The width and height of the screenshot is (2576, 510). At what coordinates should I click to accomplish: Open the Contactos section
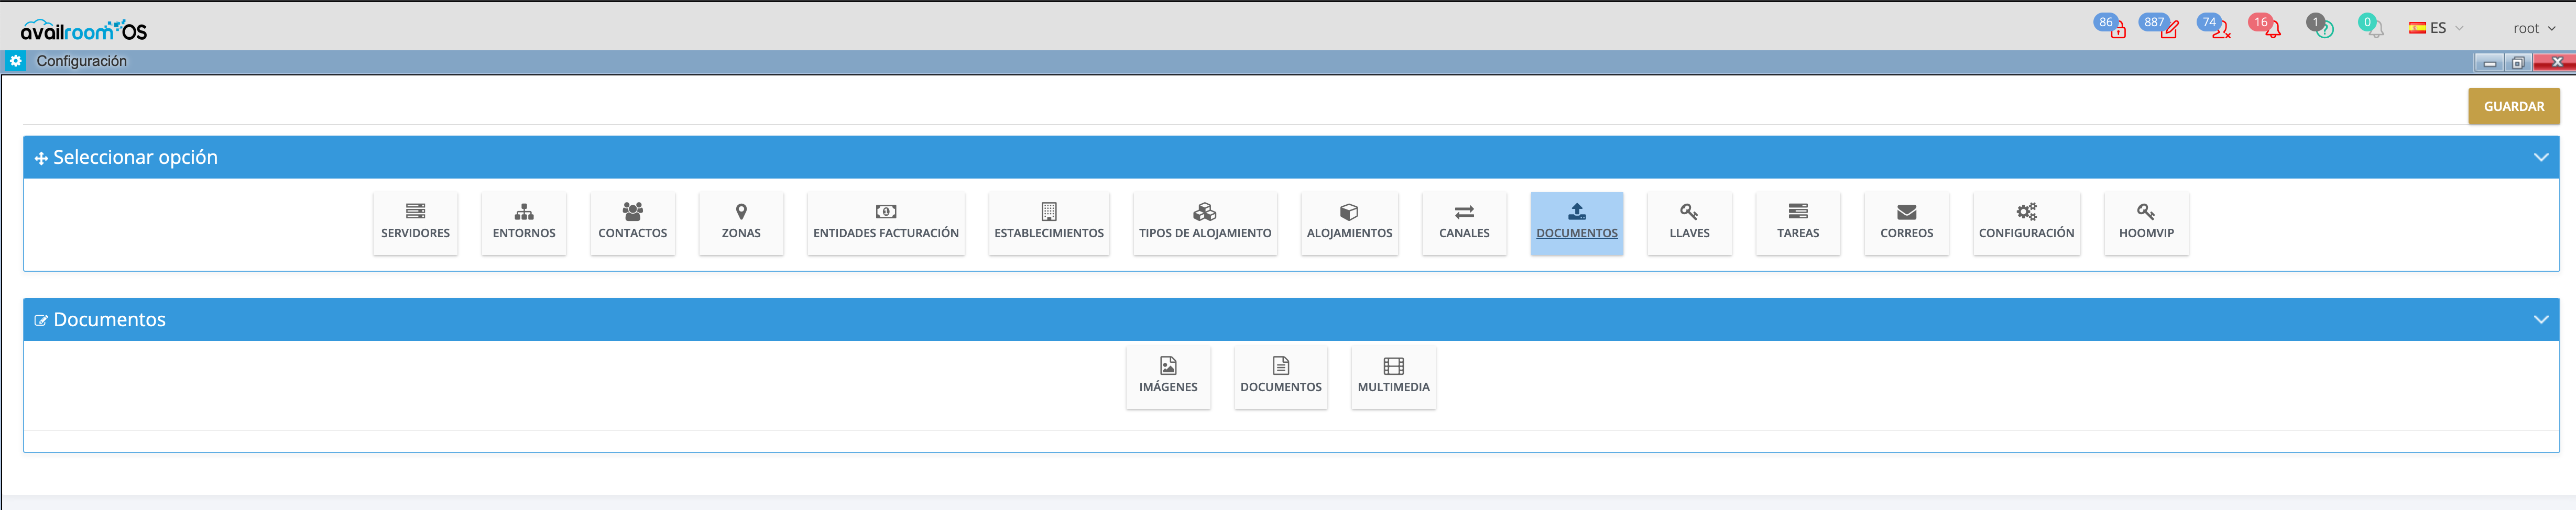(x=632, y=222)
